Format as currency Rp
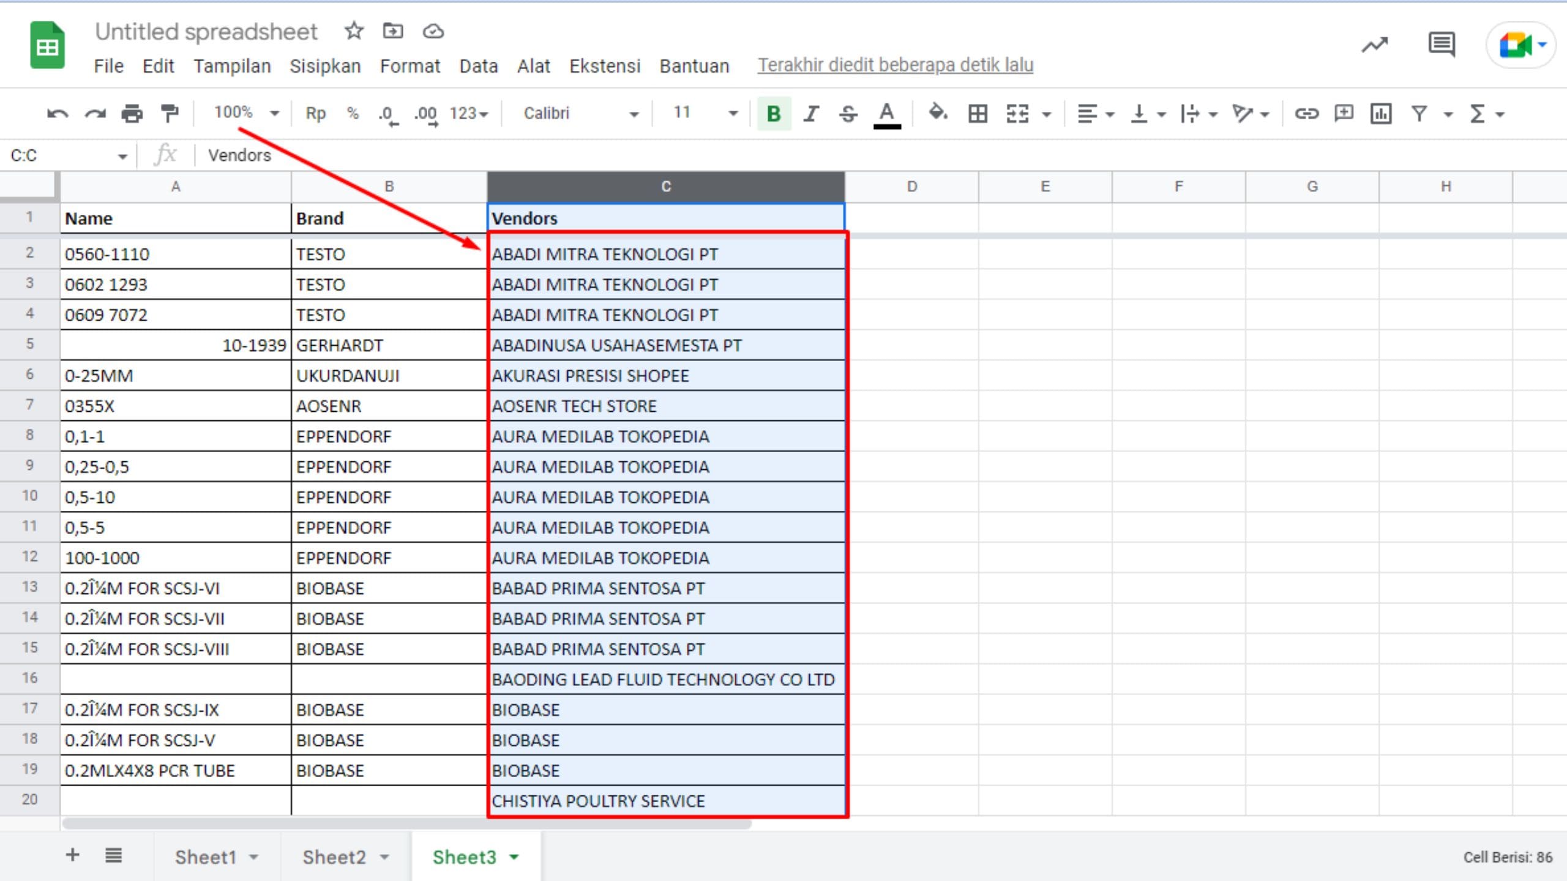 pos(316,114)
